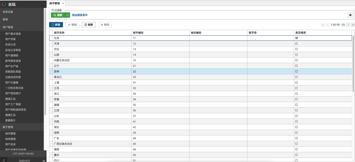Open 用户邀请码 in the sidebar
The height and width of the screenshot is (162, 355).
[12, 55]
